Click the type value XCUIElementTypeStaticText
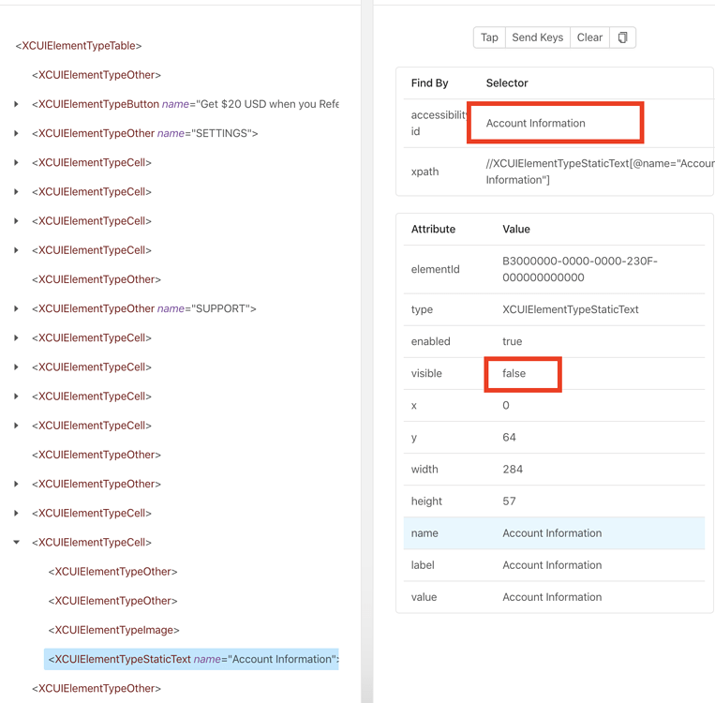The image size is (715, 703). tap(570, 309)
